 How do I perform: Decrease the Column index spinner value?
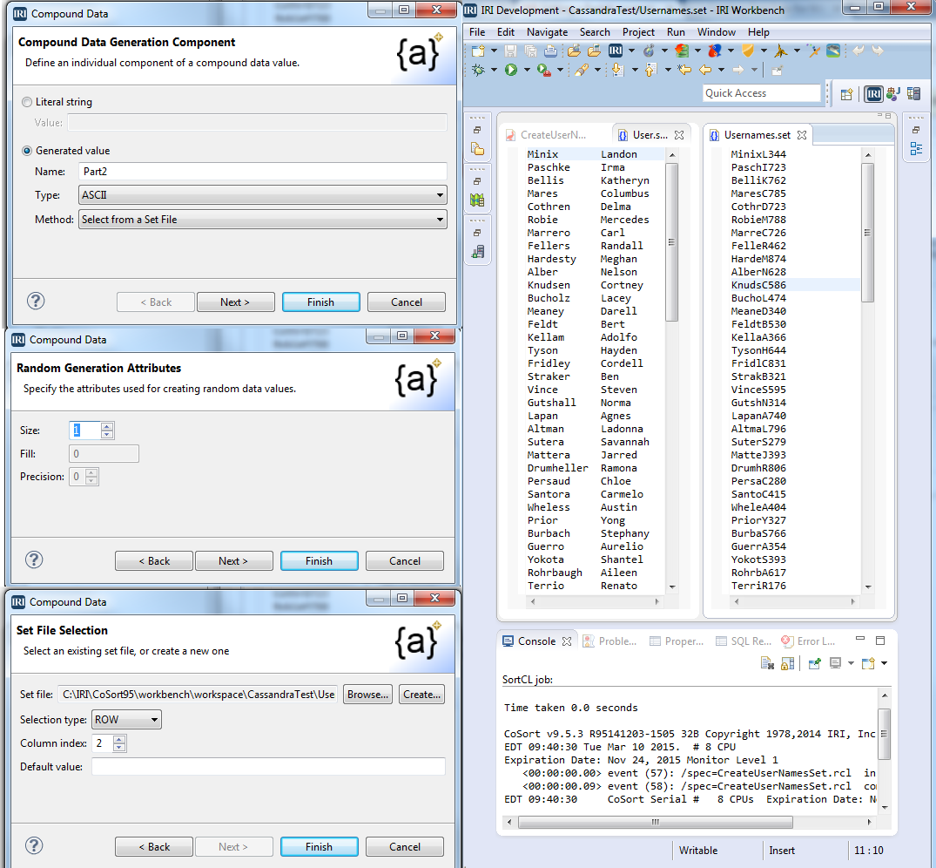[x=119, y=748]
